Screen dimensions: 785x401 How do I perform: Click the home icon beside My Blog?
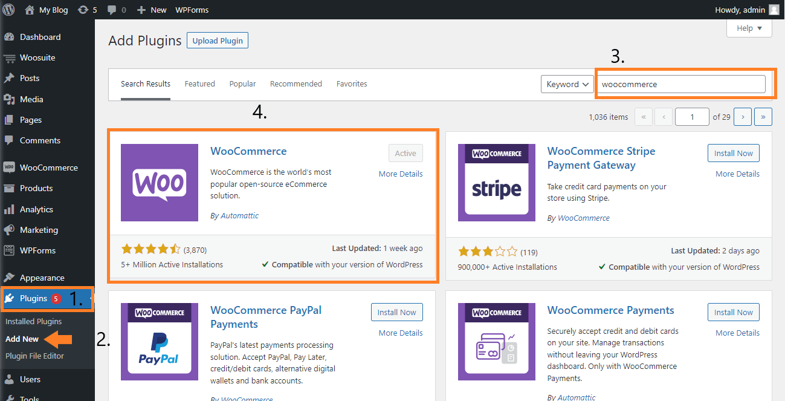point(30,10)
